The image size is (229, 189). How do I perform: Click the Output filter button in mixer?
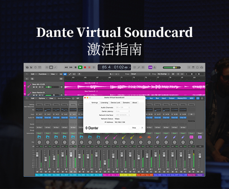(x=172, y=98)
